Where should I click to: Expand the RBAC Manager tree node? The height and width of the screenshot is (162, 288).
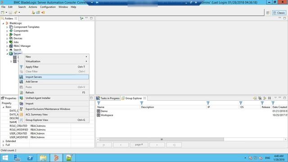7,46
